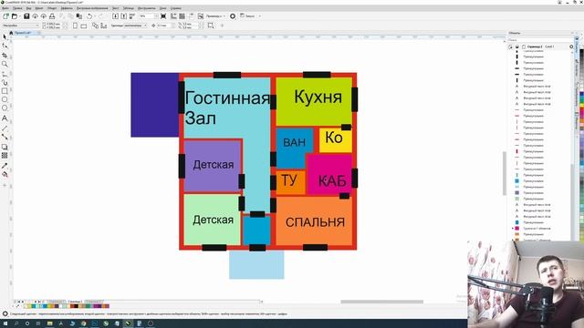Screen dimensions: 584x328
Task: Open the Объект menu
Action: (52, 8)
